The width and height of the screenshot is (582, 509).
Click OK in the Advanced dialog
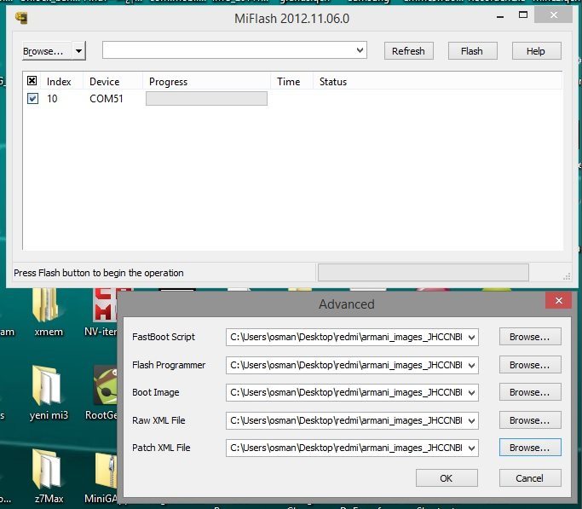pos(446,478)
